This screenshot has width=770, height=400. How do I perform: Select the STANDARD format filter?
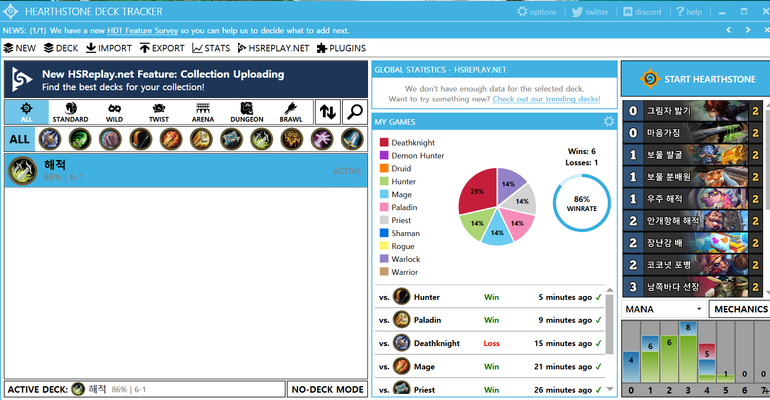(x=70, y=112)
